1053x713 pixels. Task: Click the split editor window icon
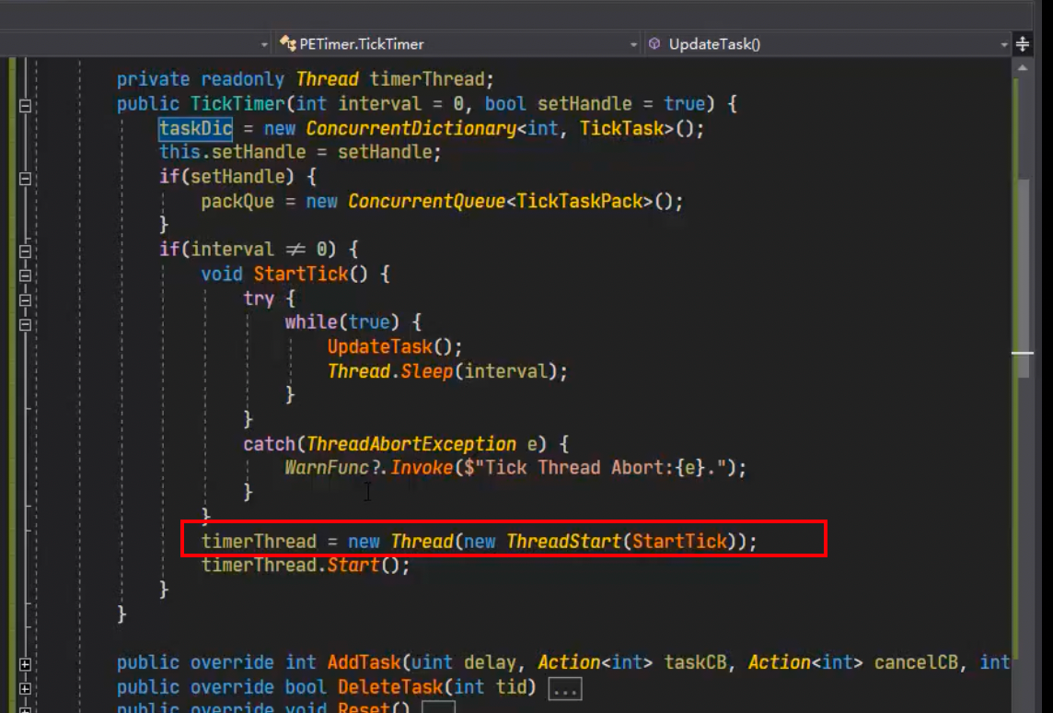click(x=1023, y=44)
